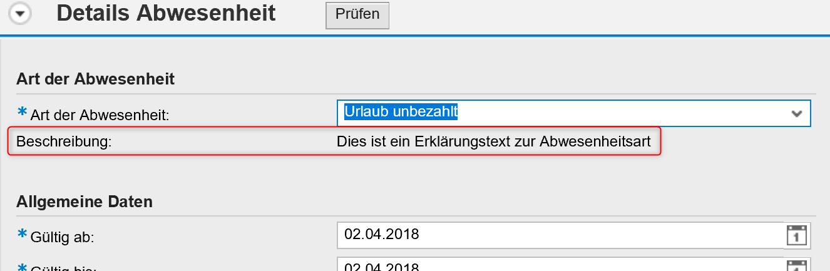Select the highlighted Urlaub unbezahlt text
The width and height of the screenshot is (830, 271).
click(401, 111)
